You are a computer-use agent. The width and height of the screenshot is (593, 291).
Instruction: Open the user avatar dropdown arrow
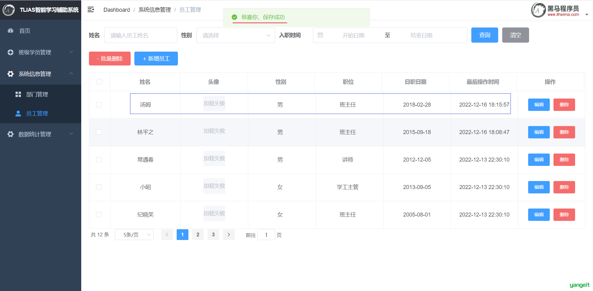(587, 15)
